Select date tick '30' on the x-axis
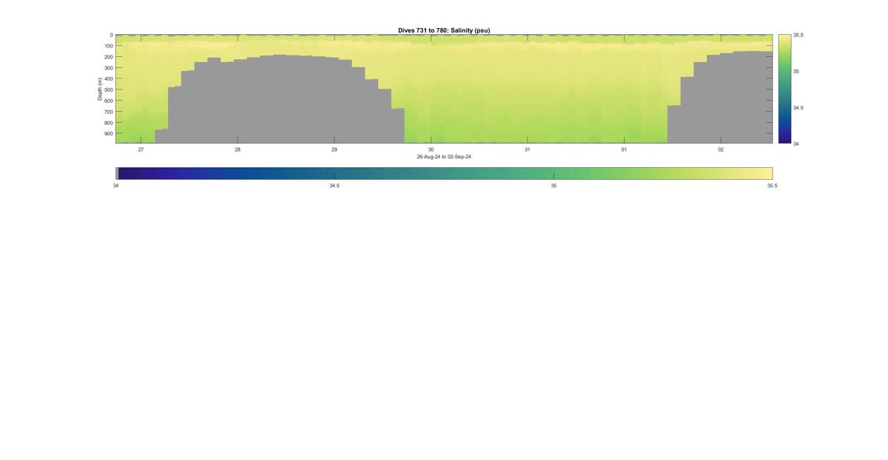 pyautogui.click(x=431, y=149)
